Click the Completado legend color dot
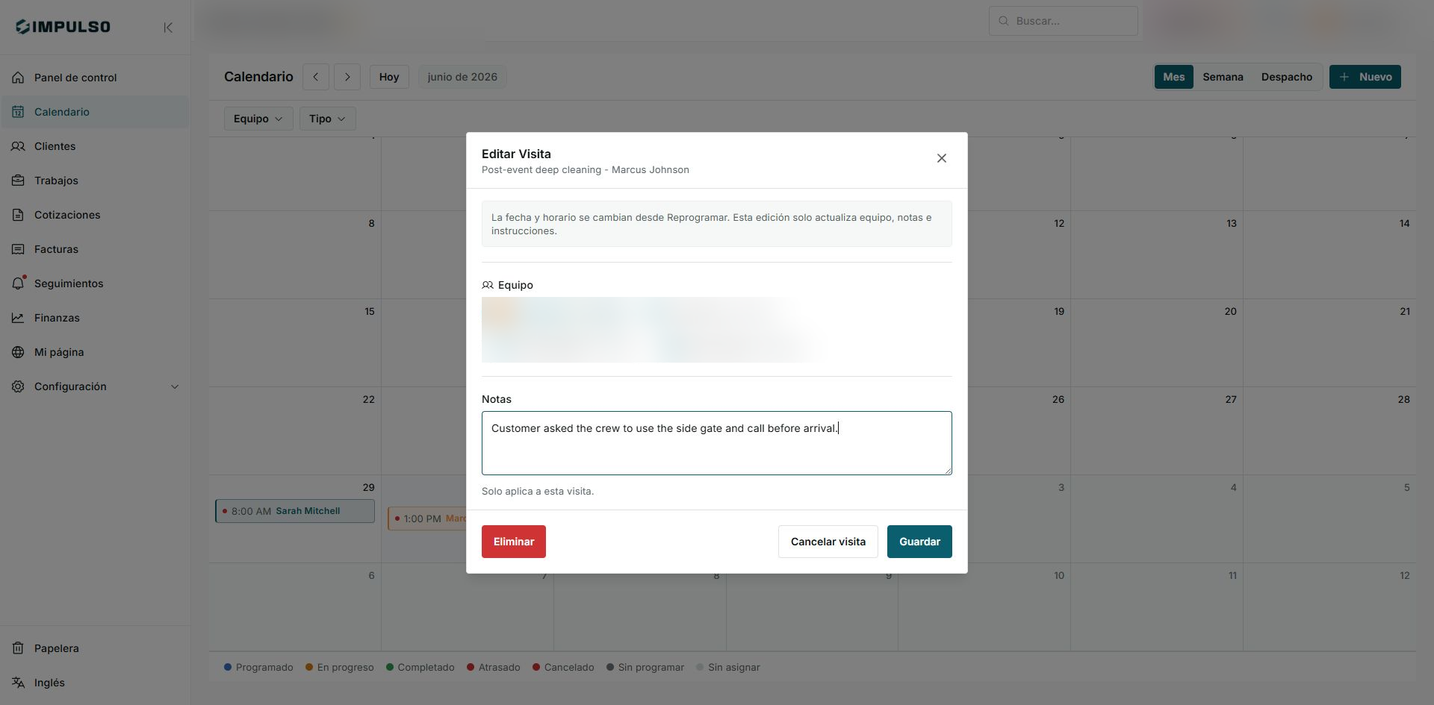1434x705 pixels. 390,667
